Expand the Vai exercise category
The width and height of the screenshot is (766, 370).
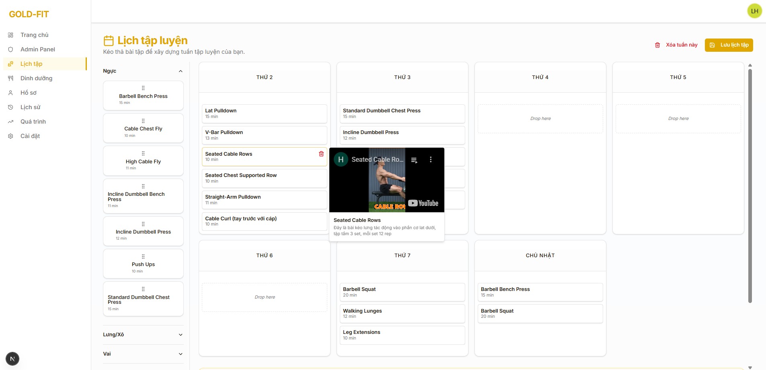click(x=181, y=354)
